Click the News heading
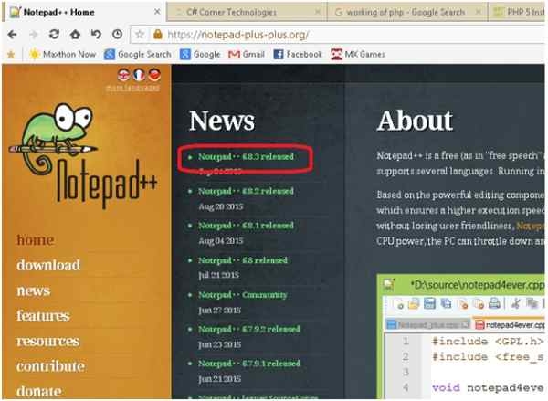Screen dimensions: 548x401 coord(222,121)
